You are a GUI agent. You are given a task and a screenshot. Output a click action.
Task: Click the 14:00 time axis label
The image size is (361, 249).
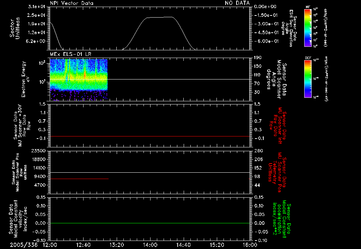click(x=150, y=245)
